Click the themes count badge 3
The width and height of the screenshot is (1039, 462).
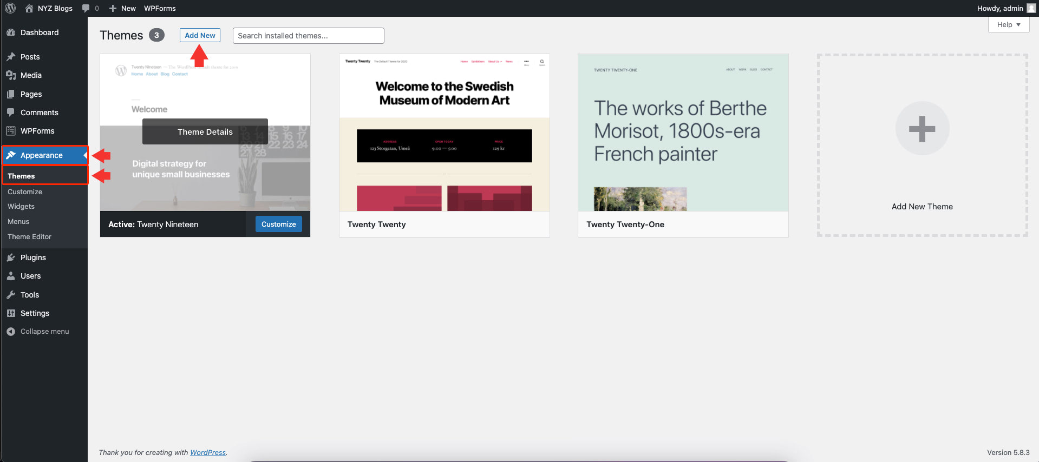point(156,35)
